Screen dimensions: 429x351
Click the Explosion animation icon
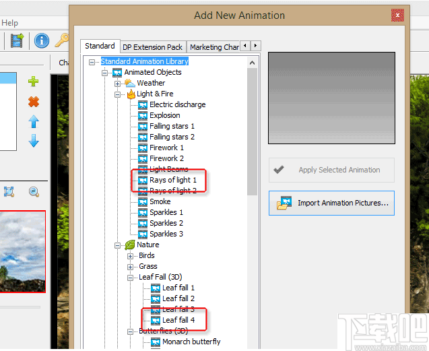(143, 115)
